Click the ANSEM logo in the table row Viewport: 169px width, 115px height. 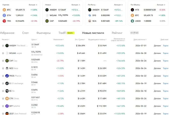coord(7,46)
